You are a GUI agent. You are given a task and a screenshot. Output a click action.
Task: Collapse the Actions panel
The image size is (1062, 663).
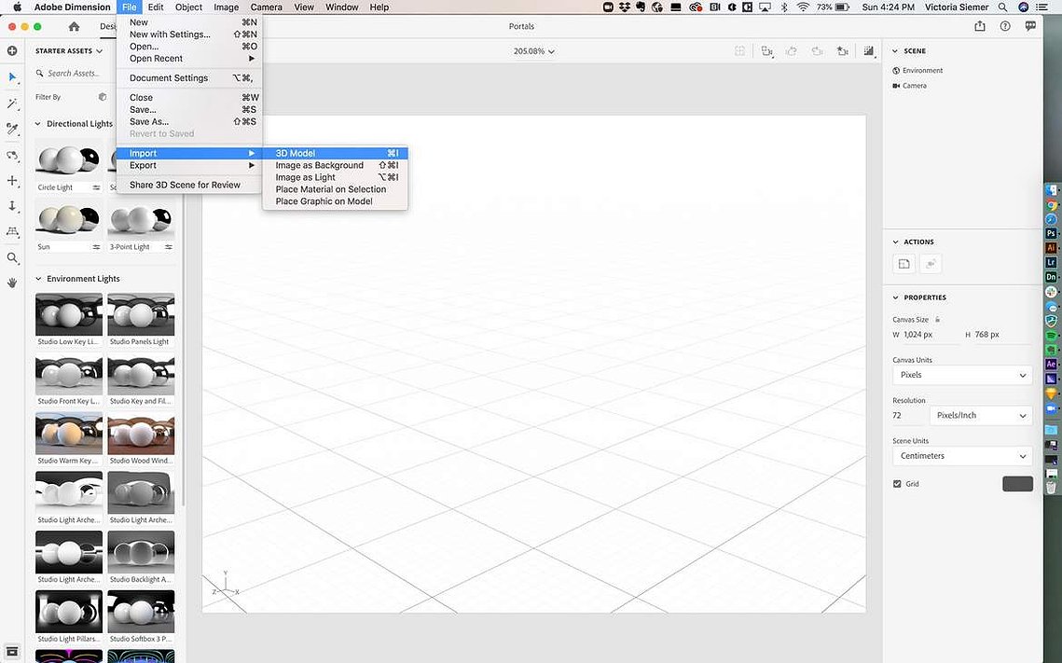tap(895, 242)
